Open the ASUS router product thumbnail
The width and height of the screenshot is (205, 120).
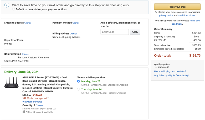click(12, 83)
